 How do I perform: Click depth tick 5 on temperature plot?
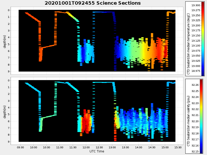coord(9,44)
